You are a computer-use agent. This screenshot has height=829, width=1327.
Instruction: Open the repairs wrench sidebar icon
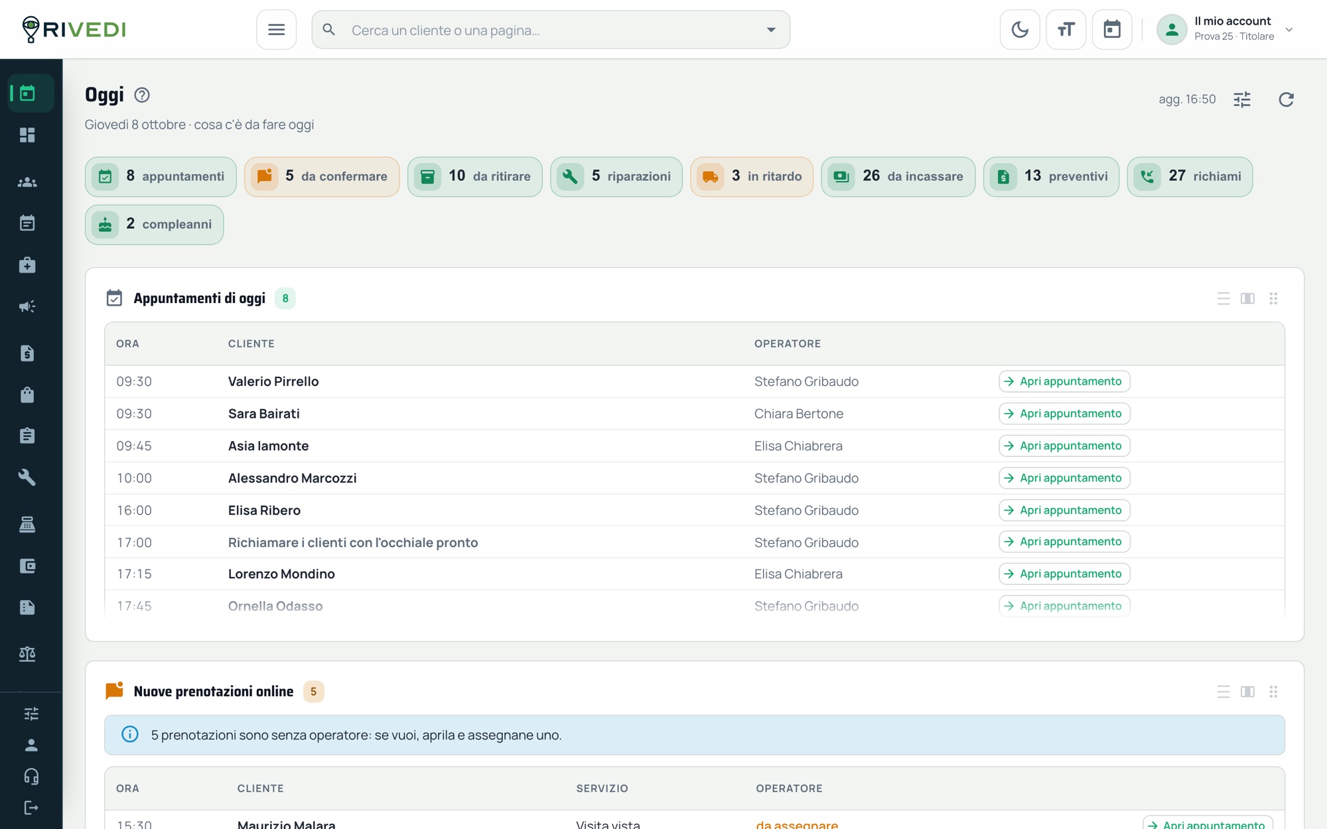tap(27, 478)
